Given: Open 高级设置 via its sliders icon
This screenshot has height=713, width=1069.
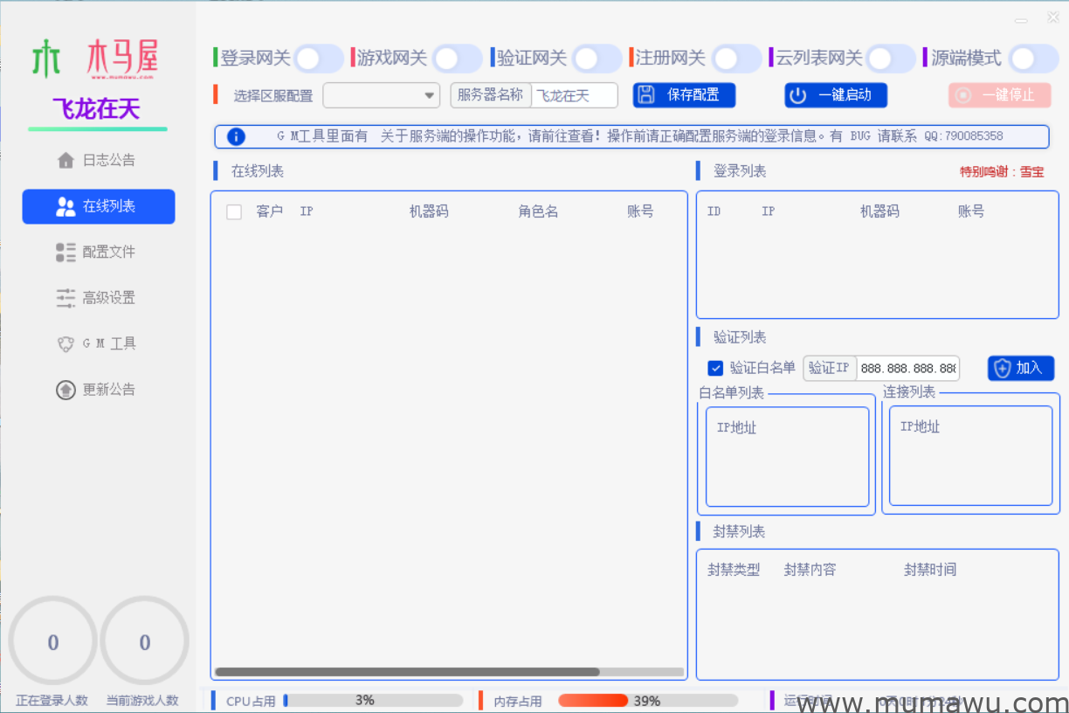Looking at the screenshot, I should pos(65,297).
